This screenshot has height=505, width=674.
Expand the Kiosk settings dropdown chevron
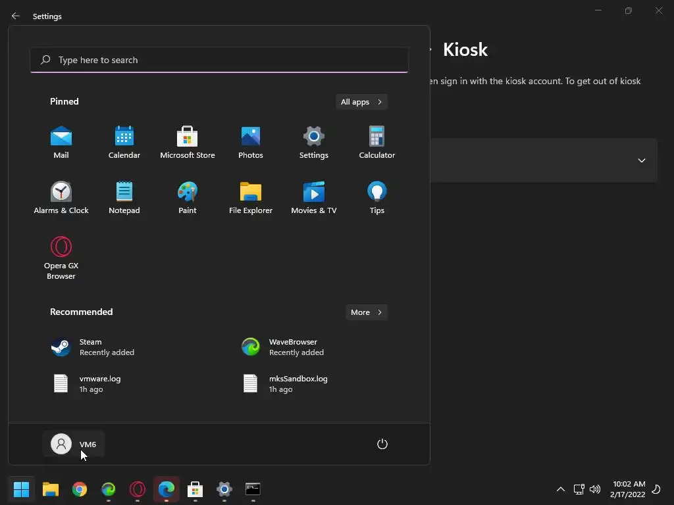click(641, 160)
